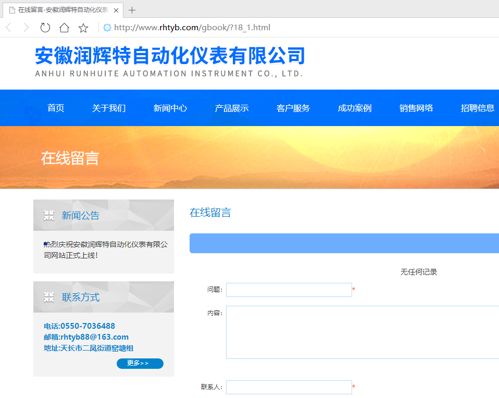Open a new tab with plus icon
499x398 pixels.
(132, 10)
